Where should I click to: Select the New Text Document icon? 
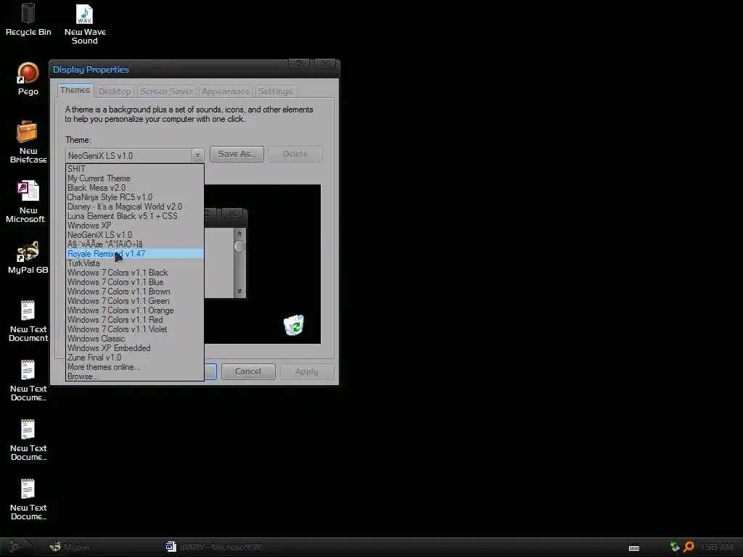pos(28,321)
